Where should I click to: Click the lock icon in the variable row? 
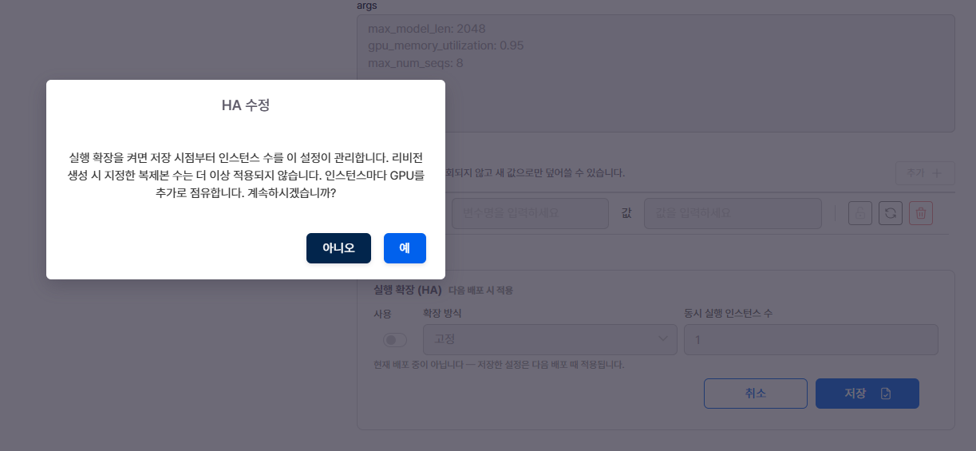click(859, 213)
